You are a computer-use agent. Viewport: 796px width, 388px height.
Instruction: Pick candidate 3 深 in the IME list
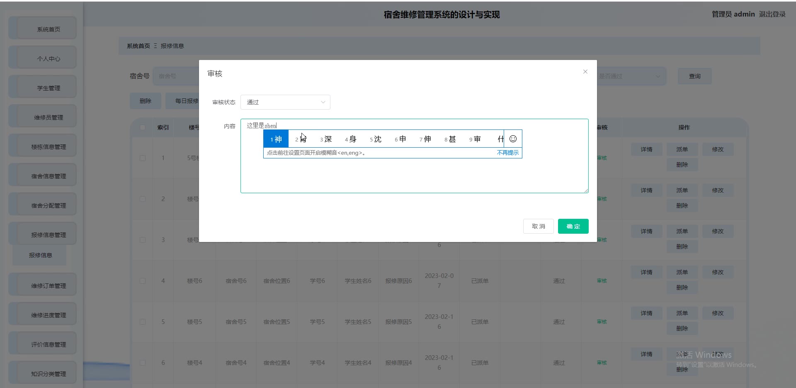pyautogui.click(x=326, y=139)
